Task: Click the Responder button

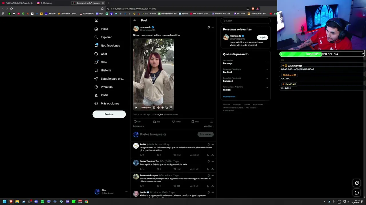Action: 206,134
